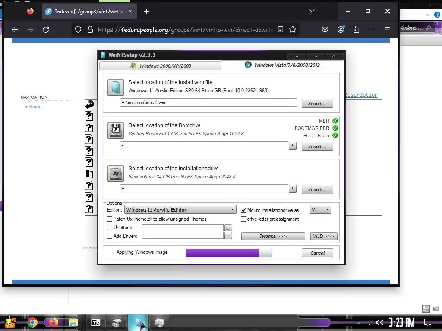Click the install.wim path field
This screenshot has width=442, height=331.
(208, 103)
